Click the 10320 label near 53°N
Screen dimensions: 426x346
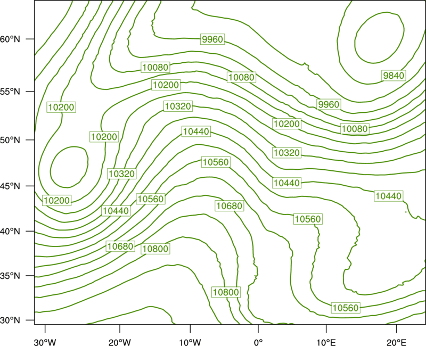pyautogui.click(x=178, y=106)
